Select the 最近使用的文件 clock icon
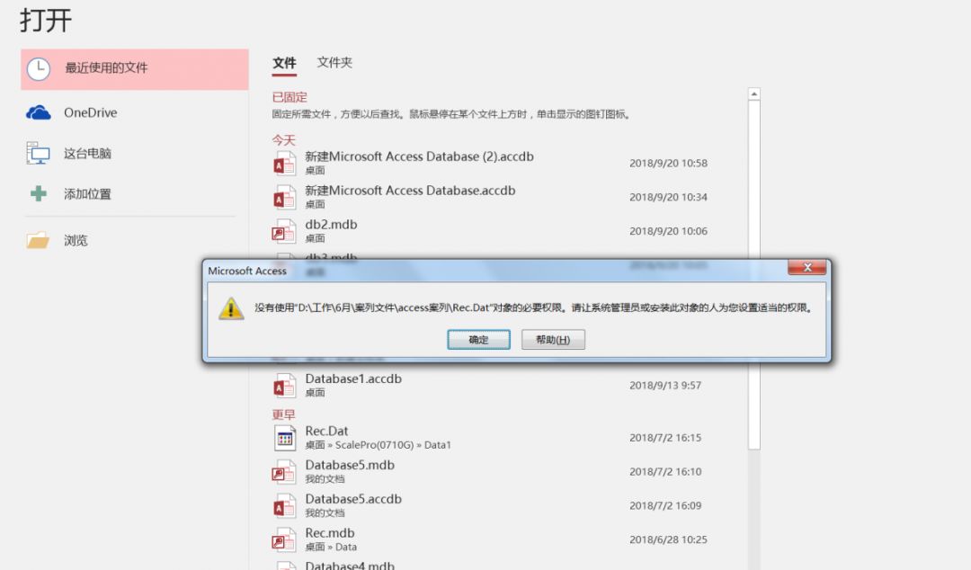 39,68
